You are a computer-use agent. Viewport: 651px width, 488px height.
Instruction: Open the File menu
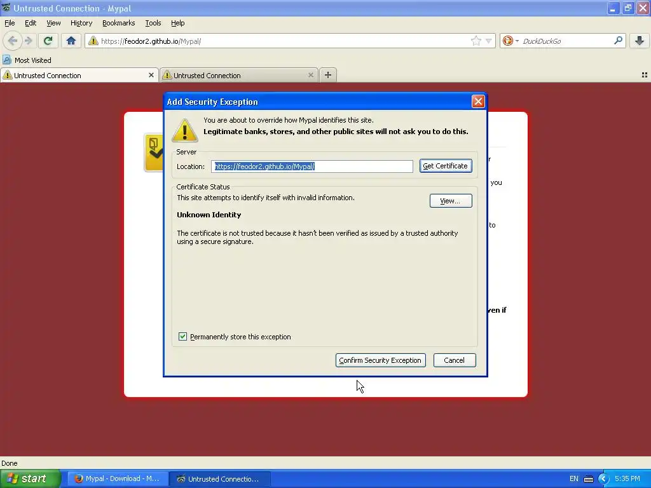pyautogui.click(x=10, y=23)
